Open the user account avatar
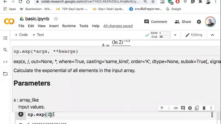221x124 pixels. coord(210,22)
